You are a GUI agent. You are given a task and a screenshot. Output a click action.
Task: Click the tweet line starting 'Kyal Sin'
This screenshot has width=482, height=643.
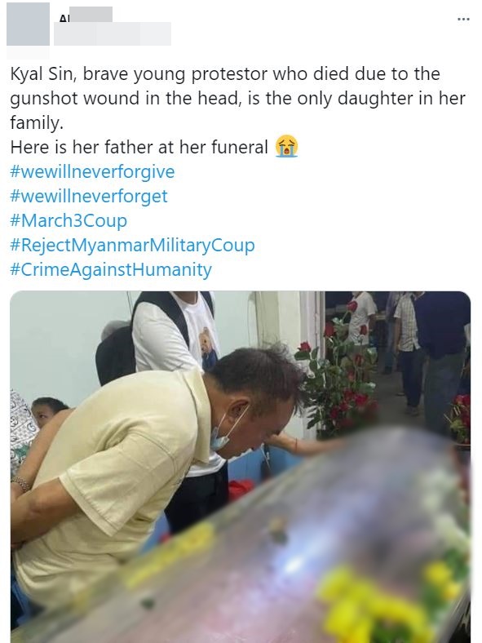point(225,73)
